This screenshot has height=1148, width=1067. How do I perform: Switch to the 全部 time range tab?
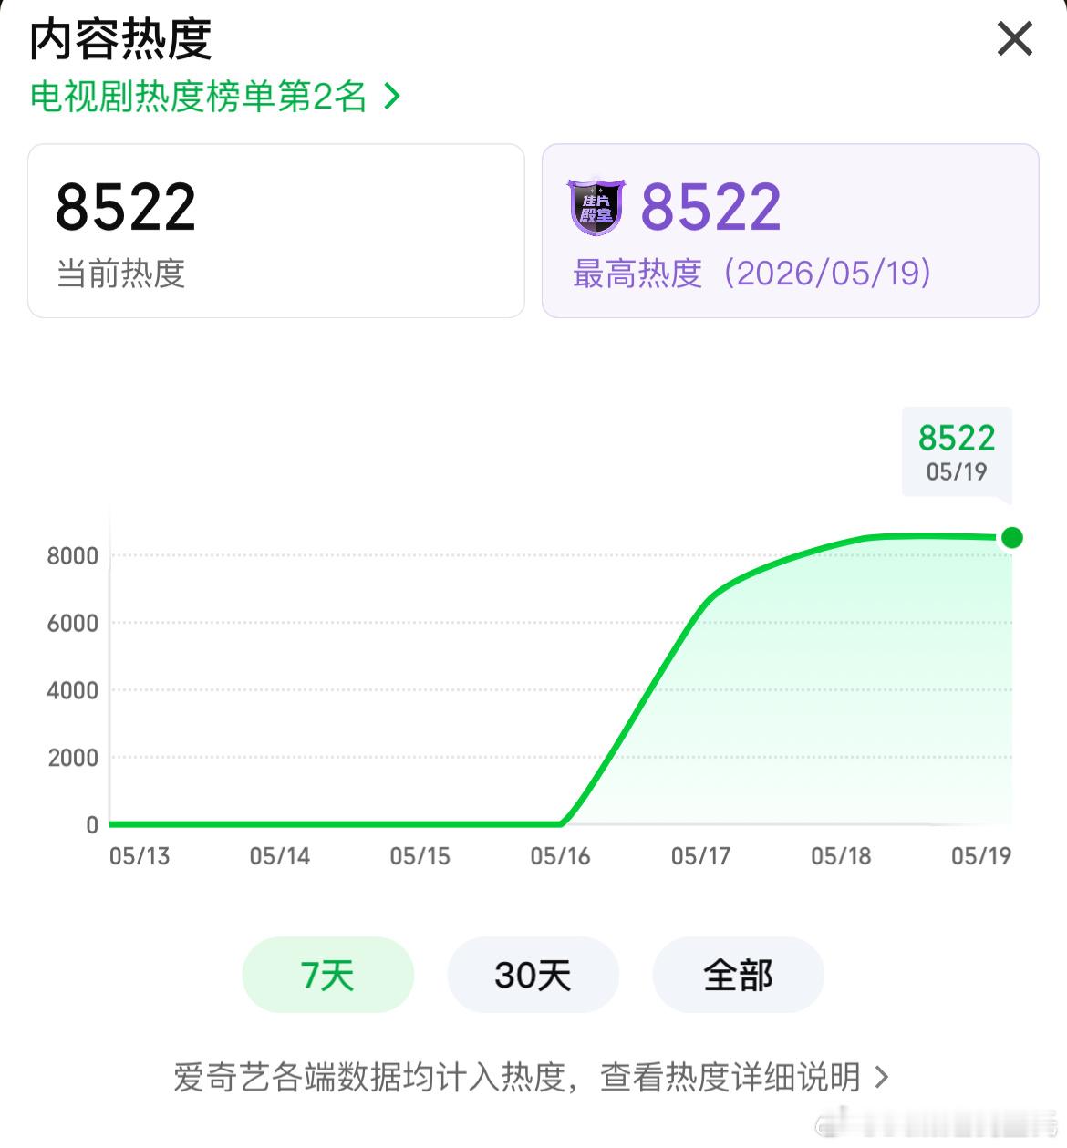pyautogui.click(x=739, y=975)
